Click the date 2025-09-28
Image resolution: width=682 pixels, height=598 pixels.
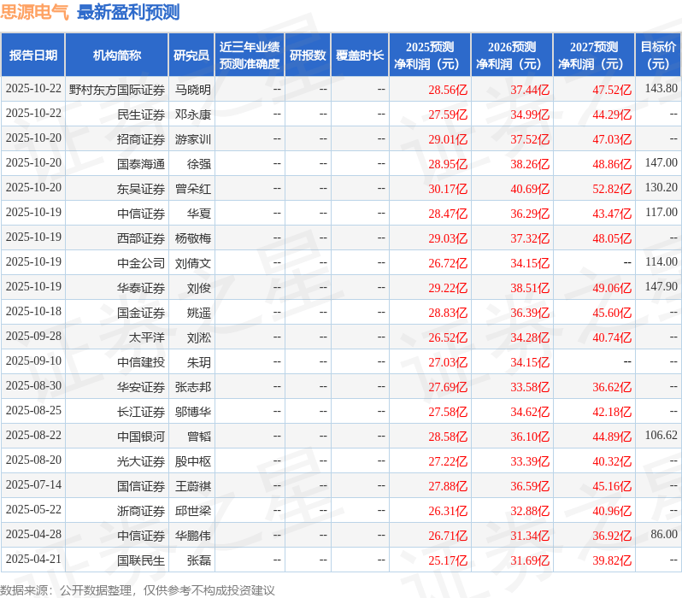click(33, 337)
